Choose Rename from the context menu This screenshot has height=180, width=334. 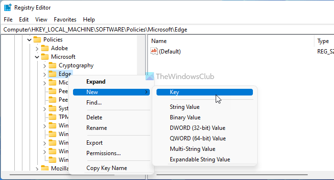click(111, 128)
